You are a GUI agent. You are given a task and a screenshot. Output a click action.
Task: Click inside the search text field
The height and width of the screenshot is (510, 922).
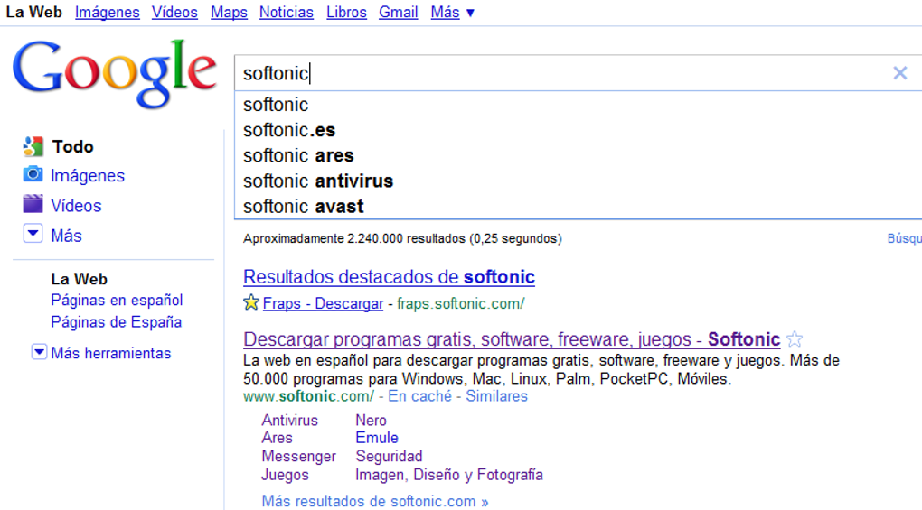click(x=542, y=73)
